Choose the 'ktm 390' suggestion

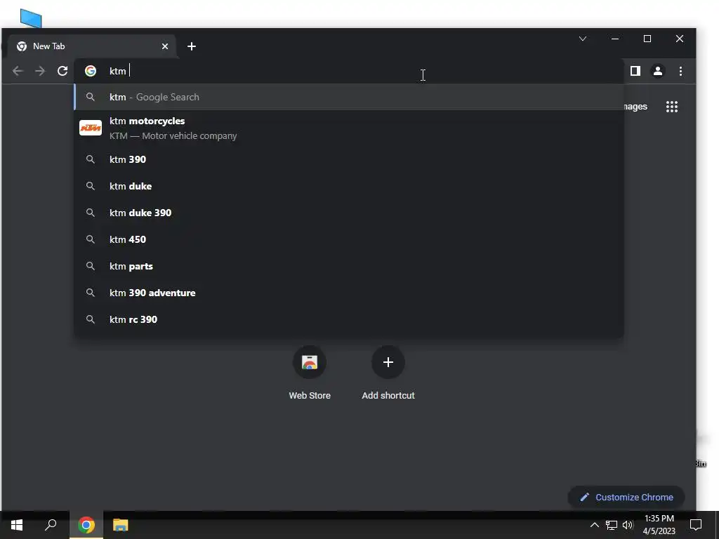tap(348, 159)
